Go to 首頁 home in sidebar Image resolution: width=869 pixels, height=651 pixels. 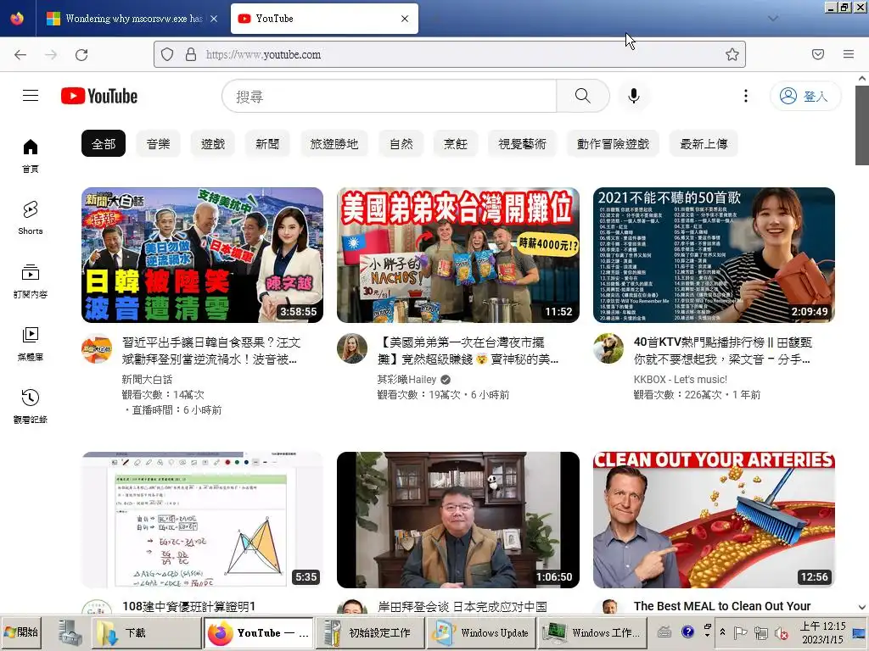[31, 156]
